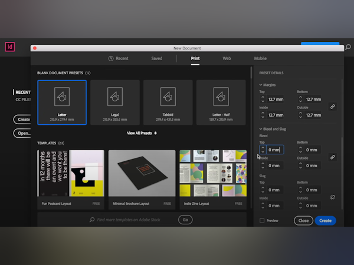
Task: Open the Indie Zine Layout template thumbnail
Action: (213, 173)
